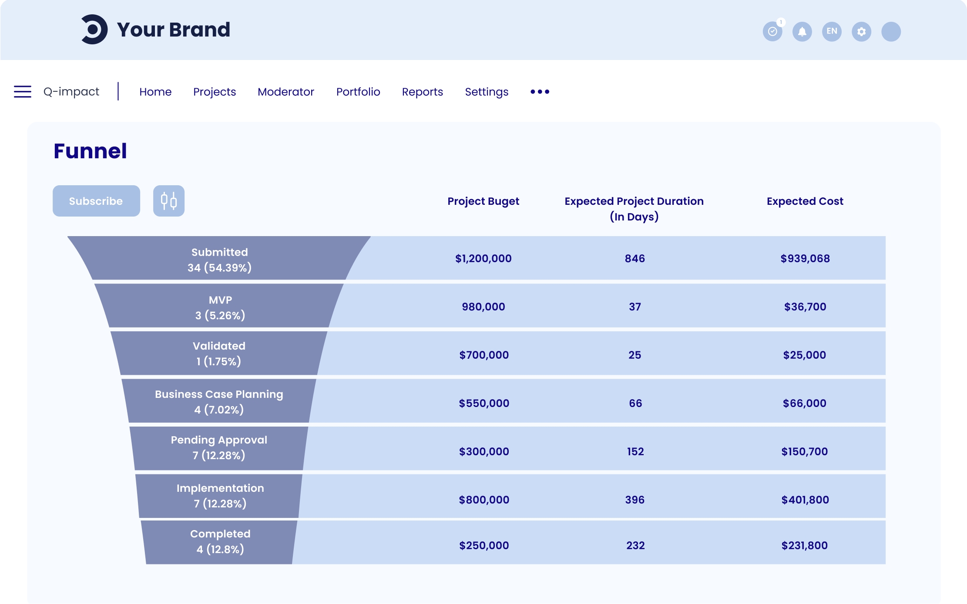Go to the Home menu item
The image size is (967, 604).
[x=155, y=92]
